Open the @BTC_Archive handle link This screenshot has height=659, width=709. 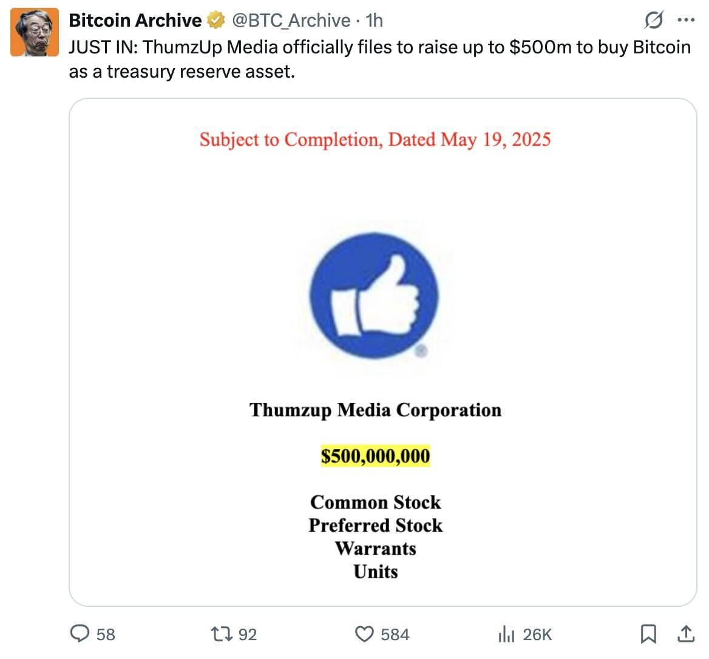(x=291, y=21)
